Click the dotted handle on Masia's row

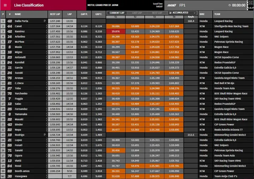click(47, 47)
